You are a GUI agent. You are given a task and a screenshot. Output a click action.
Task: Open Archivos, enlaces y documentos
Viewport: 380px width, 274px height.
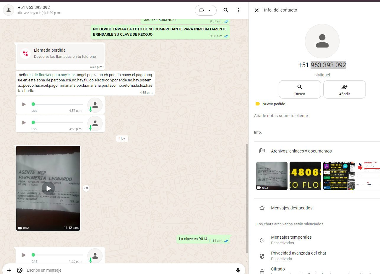click(x=301, y=151)
